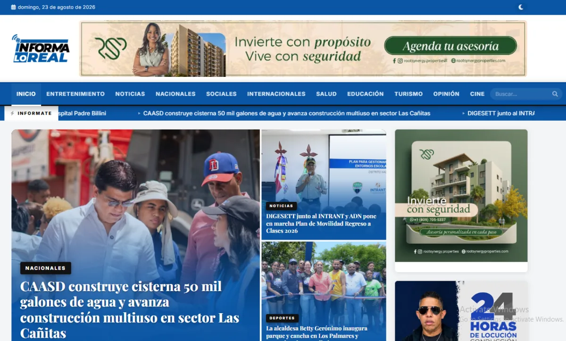
Task: Select NACIONALES in the navigation bar
Action: (175, 94)
